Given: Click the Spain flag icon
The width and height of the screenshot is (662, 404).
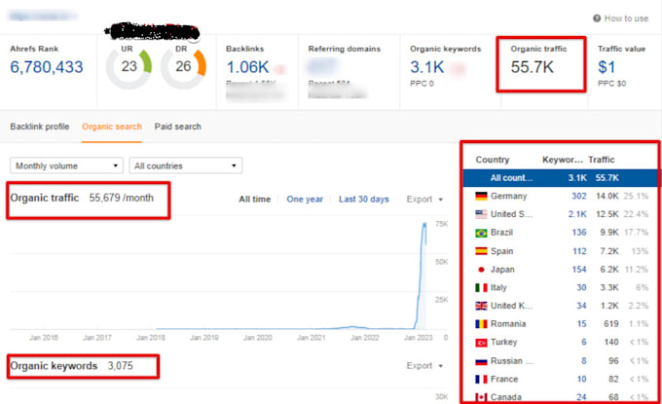Looking at the screenshot, I should (481, 251).
